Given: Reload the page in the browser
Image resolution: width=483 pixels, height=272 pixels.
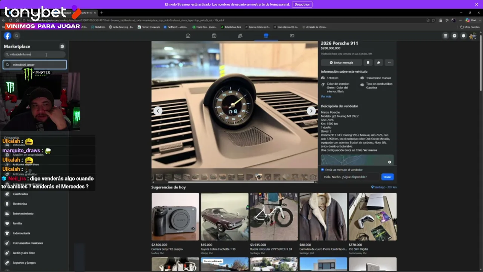Looking at the screenshot, I should pyautogui.click(x=11, y=20).
